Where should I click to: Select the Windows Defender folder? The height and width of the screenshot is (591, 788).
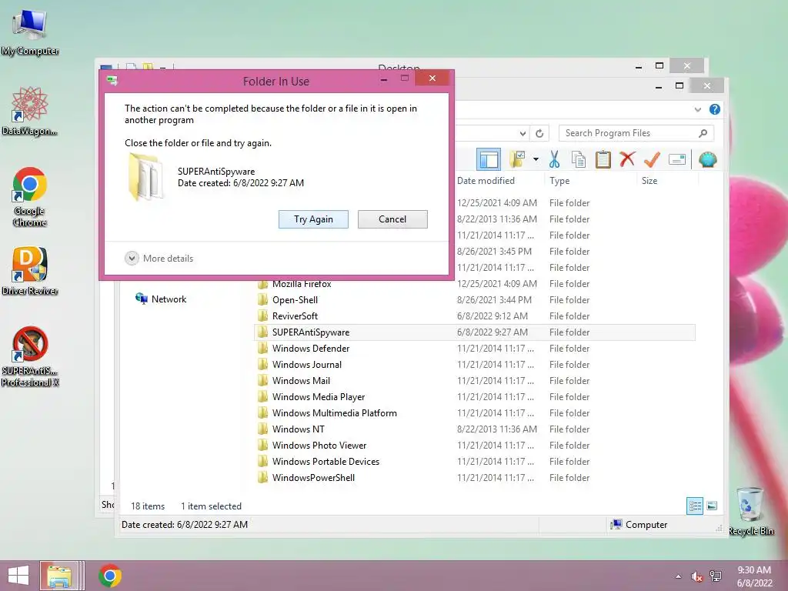[x=311, y=349]
